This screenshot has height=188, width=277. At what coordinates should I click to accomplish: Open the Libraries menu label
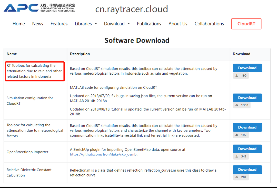pos(83,24)
